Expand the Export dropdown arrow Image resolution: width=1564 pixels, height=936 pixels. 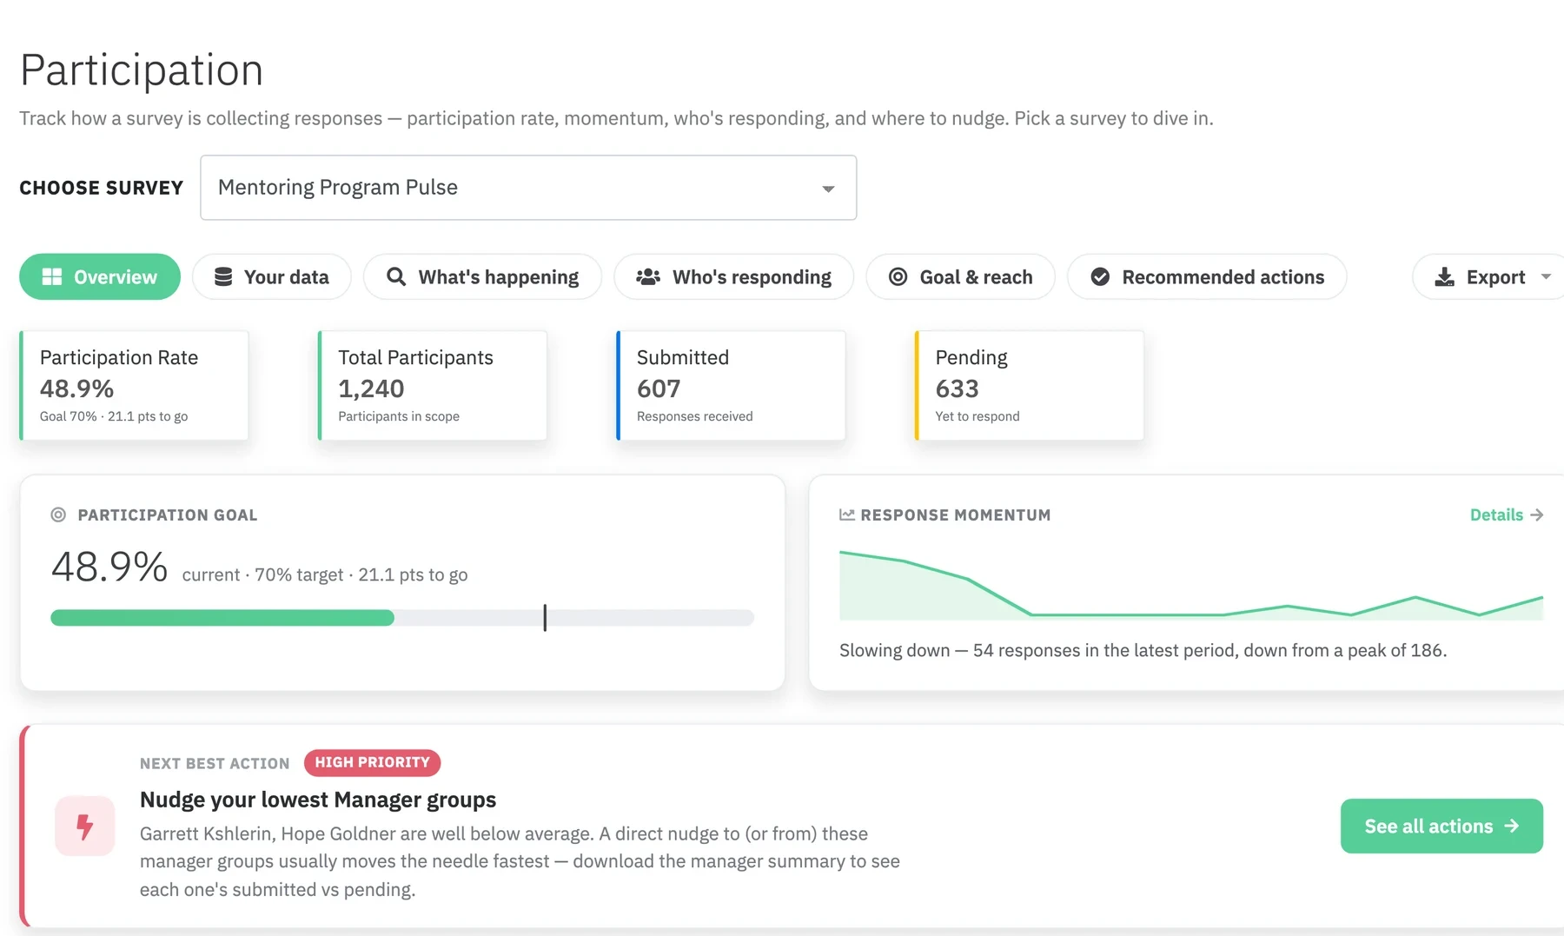(x=1546, y=277)
